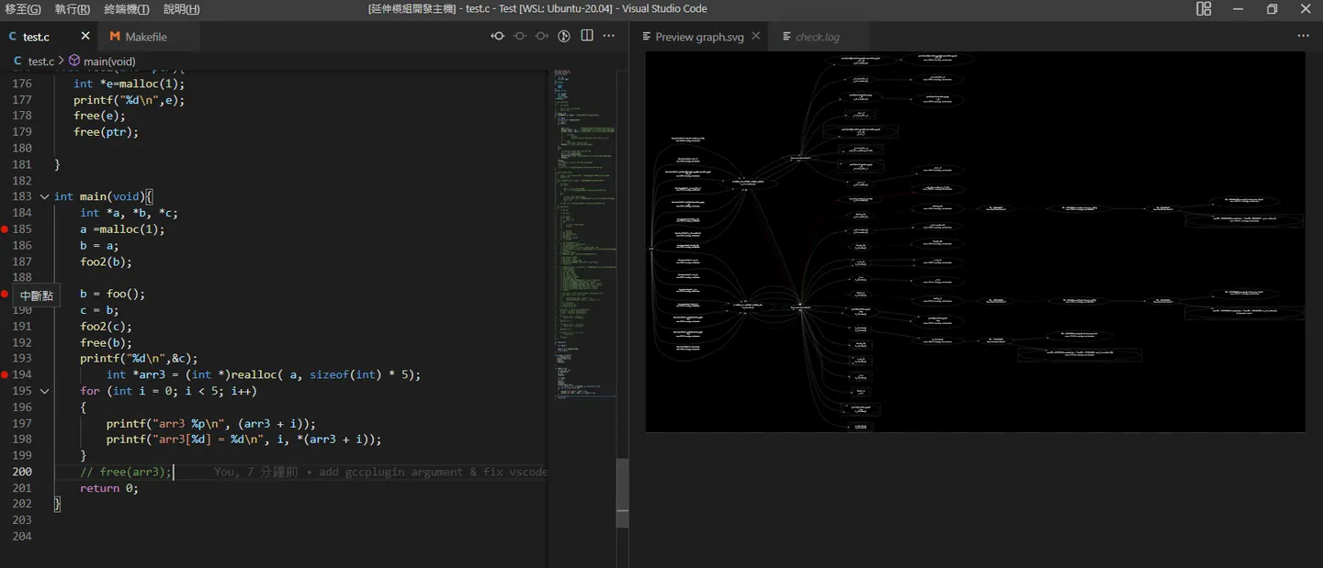Switch to the Makefile tab
Screen dimensions: 1323x568
pos(146,37)
